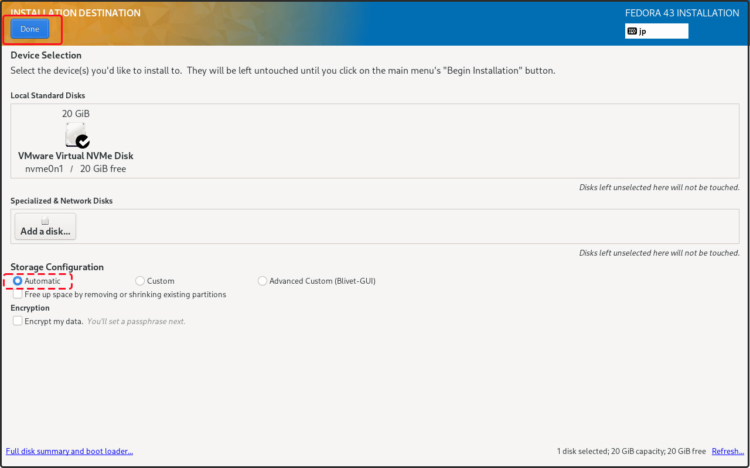Click the Refresh... link

pyautogui.click(x=728, y=451)
